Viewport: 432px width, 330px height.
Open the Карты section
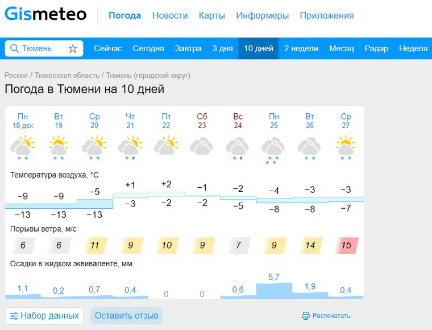point(212,15)
